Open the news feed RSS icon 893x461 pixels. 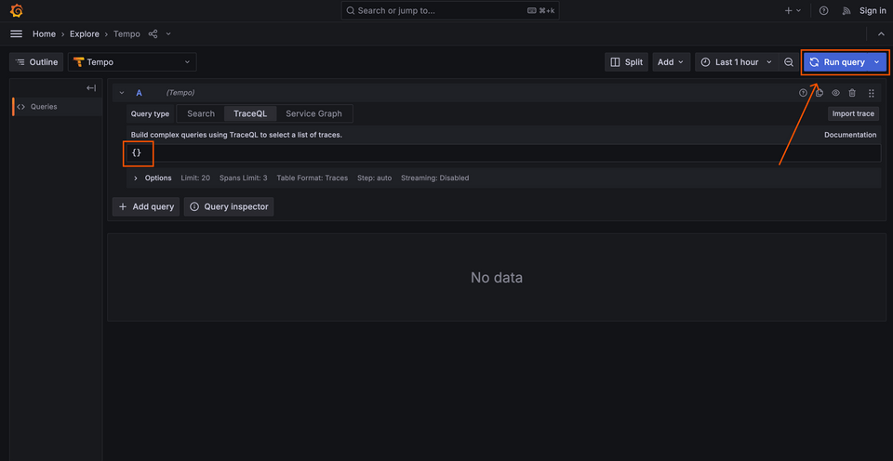846,11
